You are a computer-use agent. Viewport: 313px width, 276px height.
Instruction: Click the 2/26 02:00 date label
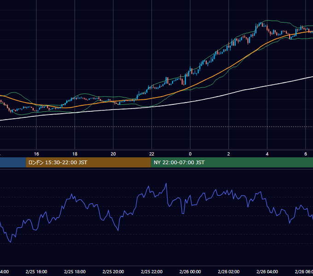[229, 271]
